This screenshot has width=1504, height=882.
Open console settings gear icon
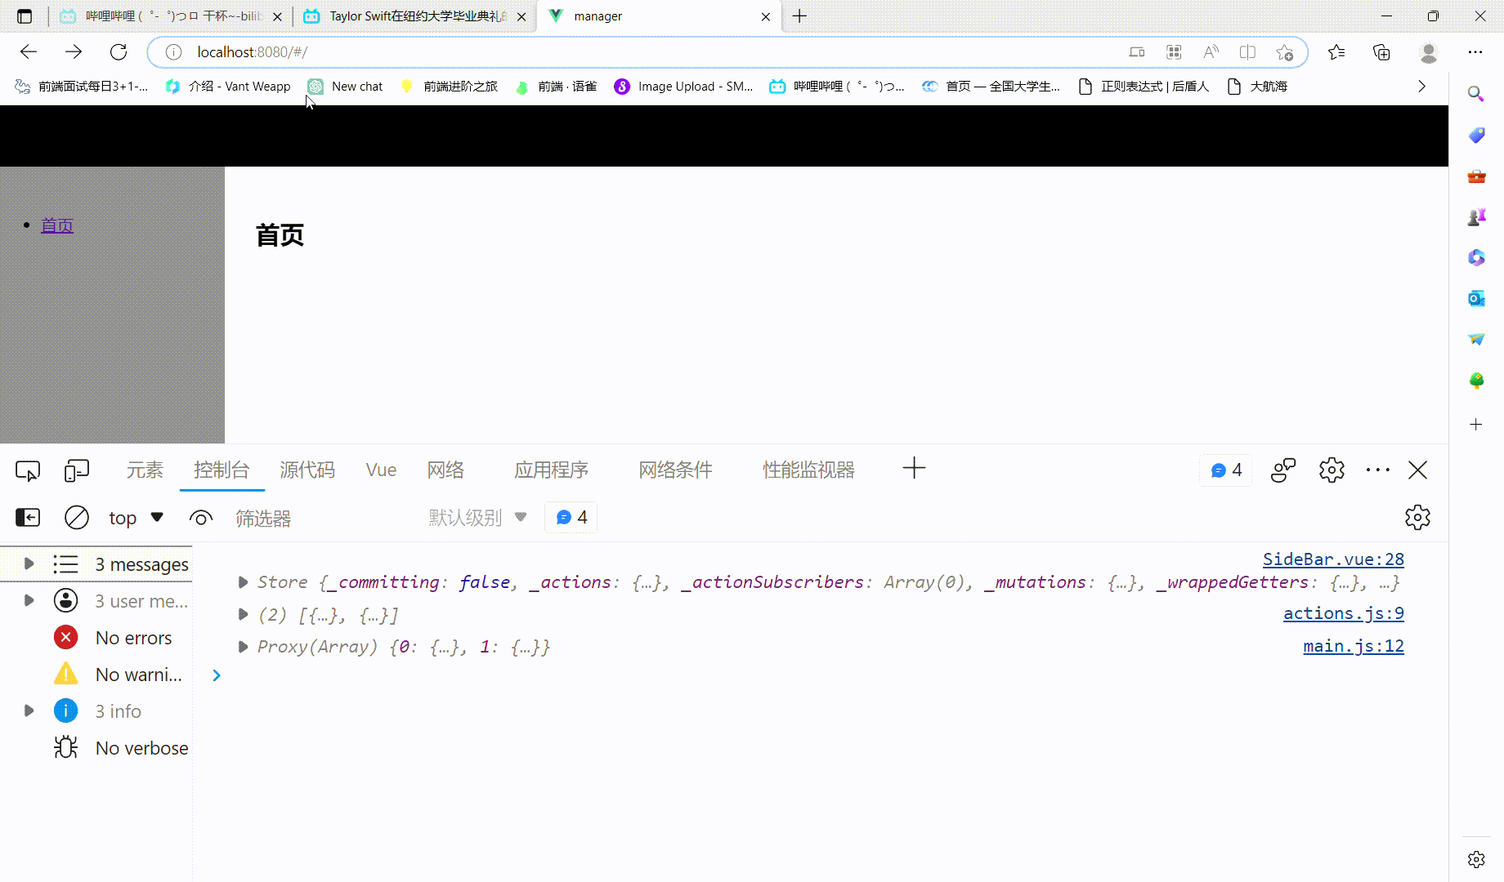pyautogui.click(x=1417, y=518)
